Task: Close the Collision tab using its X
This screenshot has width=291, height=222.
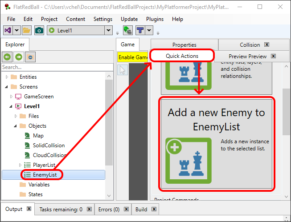Action: tap(266, 44)
